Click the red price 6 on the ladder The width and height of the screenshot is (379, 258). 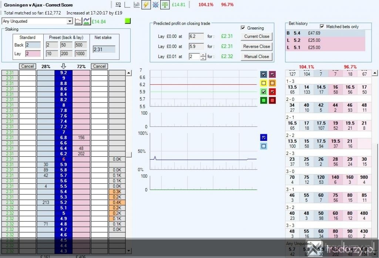(64, 159)
